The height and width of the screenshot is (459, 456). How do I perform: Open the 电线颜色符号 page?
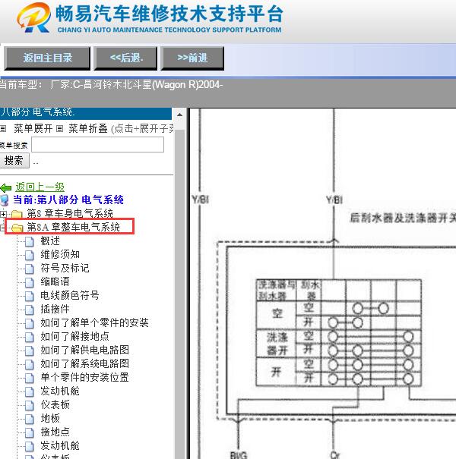click(70, 295)
